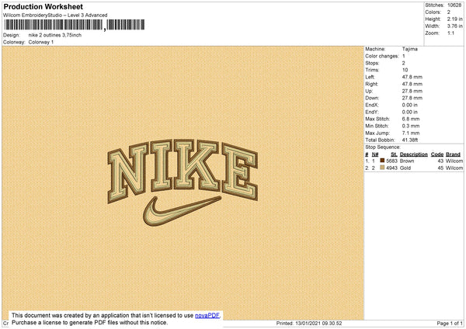This screenshot has height=329, width=466.
Task: Click the Gold thread color swatch
Action: (x=382, y=168)
